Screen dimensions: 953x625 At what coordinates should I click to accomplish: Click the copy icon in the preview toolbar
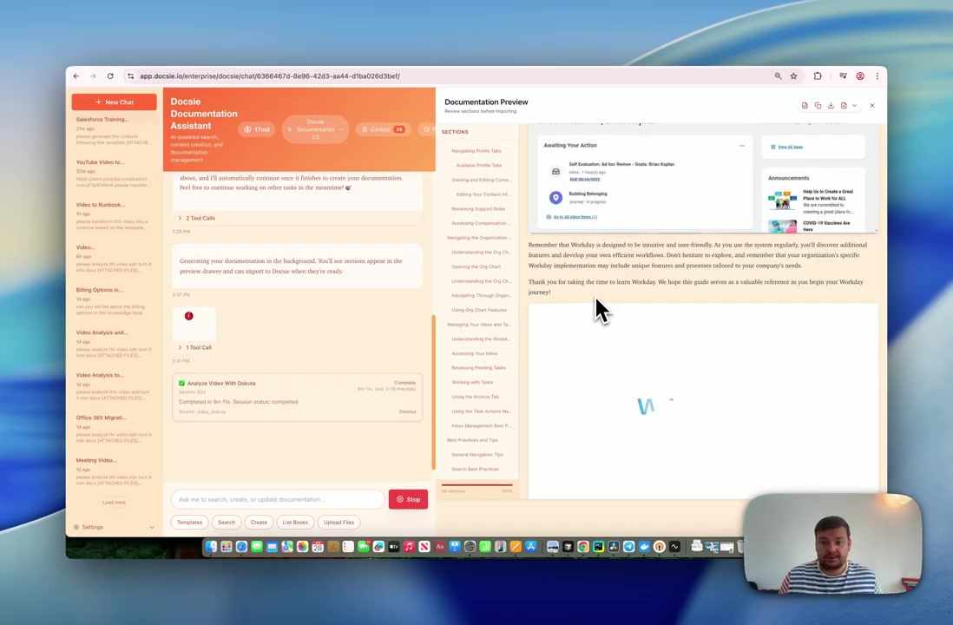[x=818, y=105]
